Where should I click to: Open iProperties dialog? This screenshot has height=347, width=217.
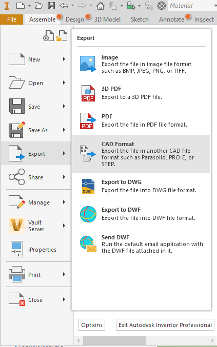(x=36, y=250)
